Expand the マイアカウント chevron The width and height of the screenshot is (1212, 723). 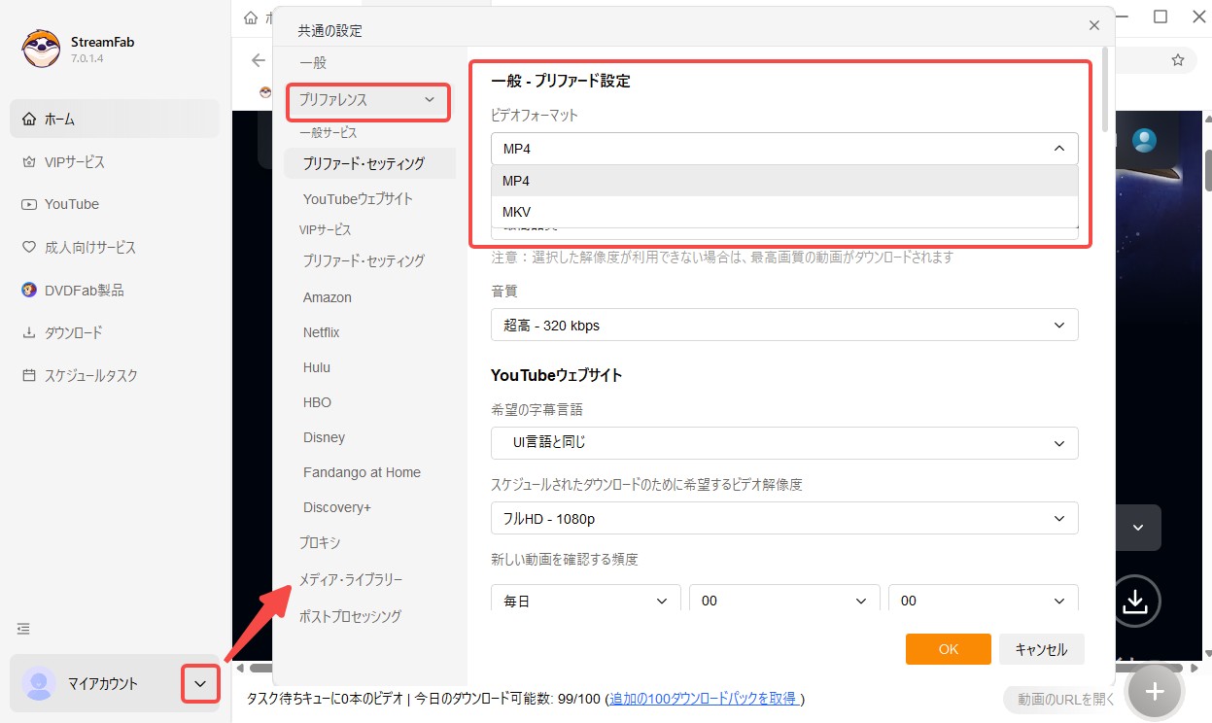tap(200, 683)
